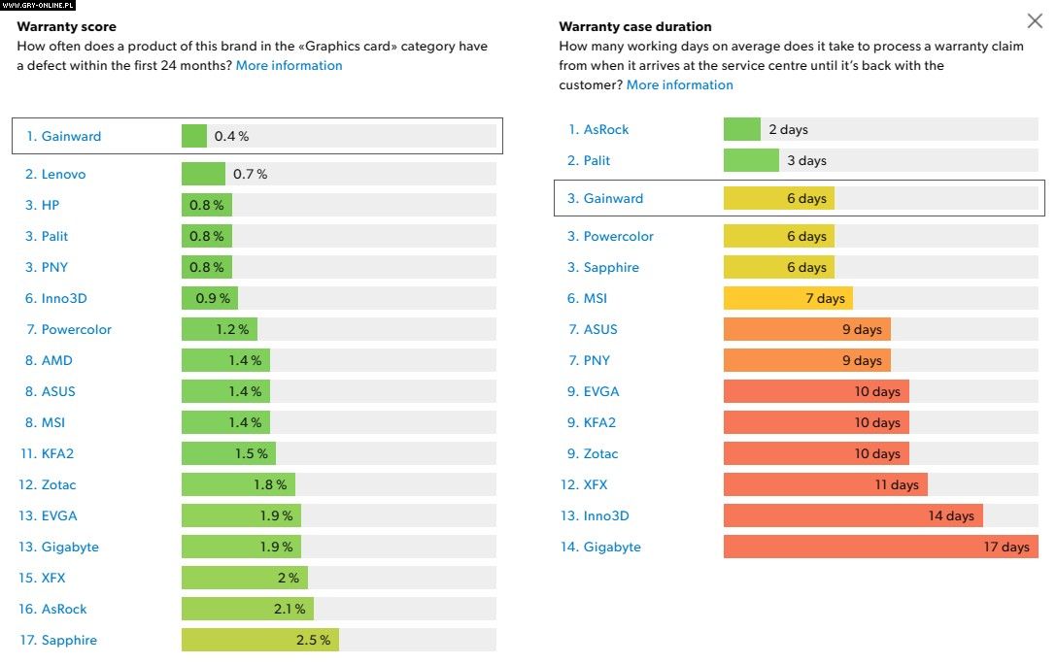This screenshot has height=664, width=1057.
Task: Close the warranty overlay with the X
Action: coord(1035,21)
